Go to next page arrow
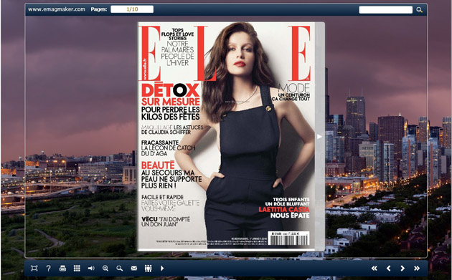Viewport: 452px width, 280px height. tap(402, 269)
